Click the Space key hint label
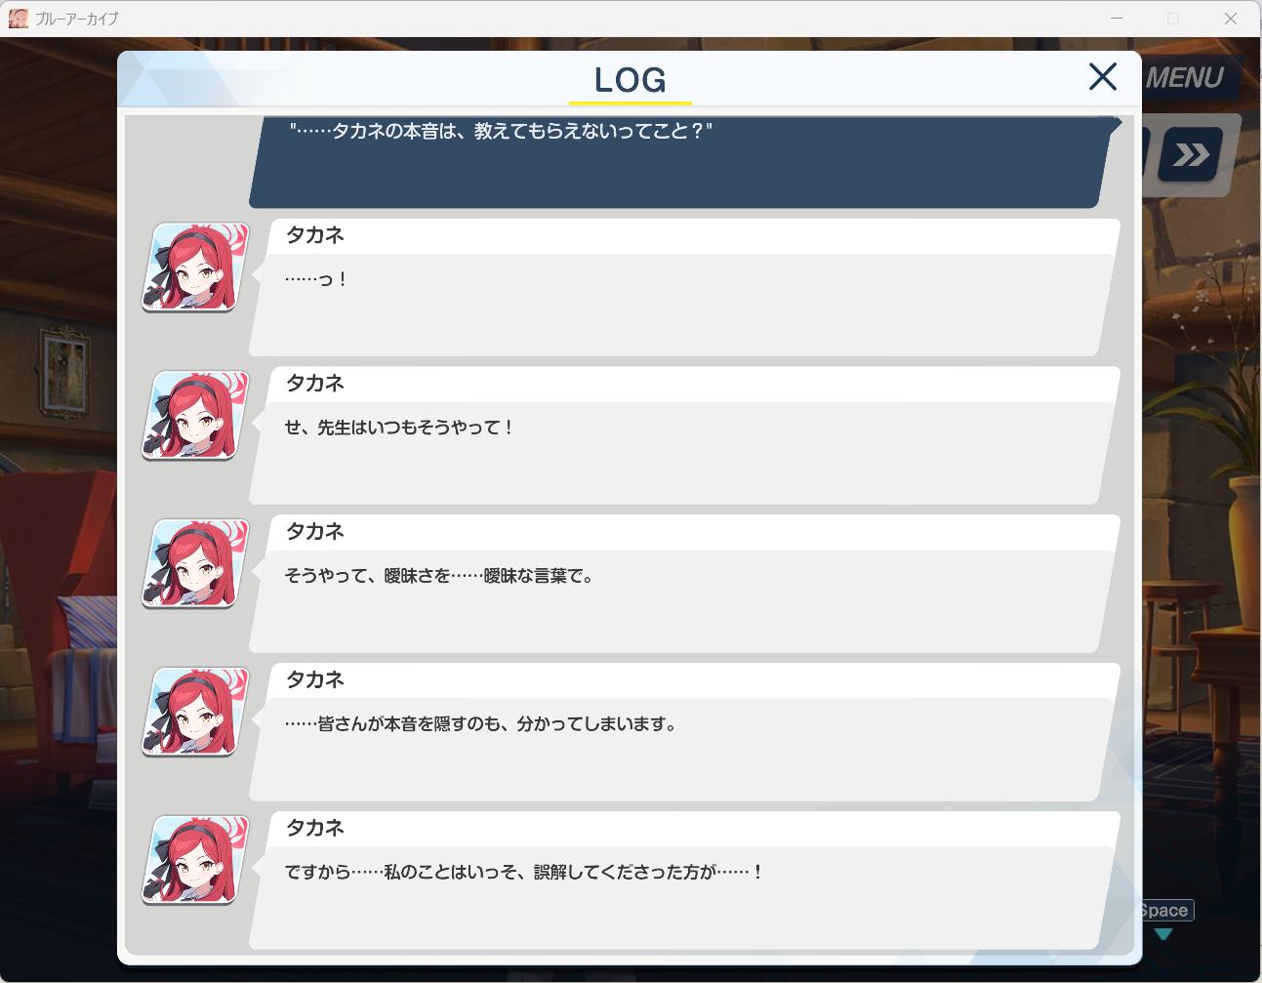This screenshot has height=983, width=1262. pos(1165,911)
